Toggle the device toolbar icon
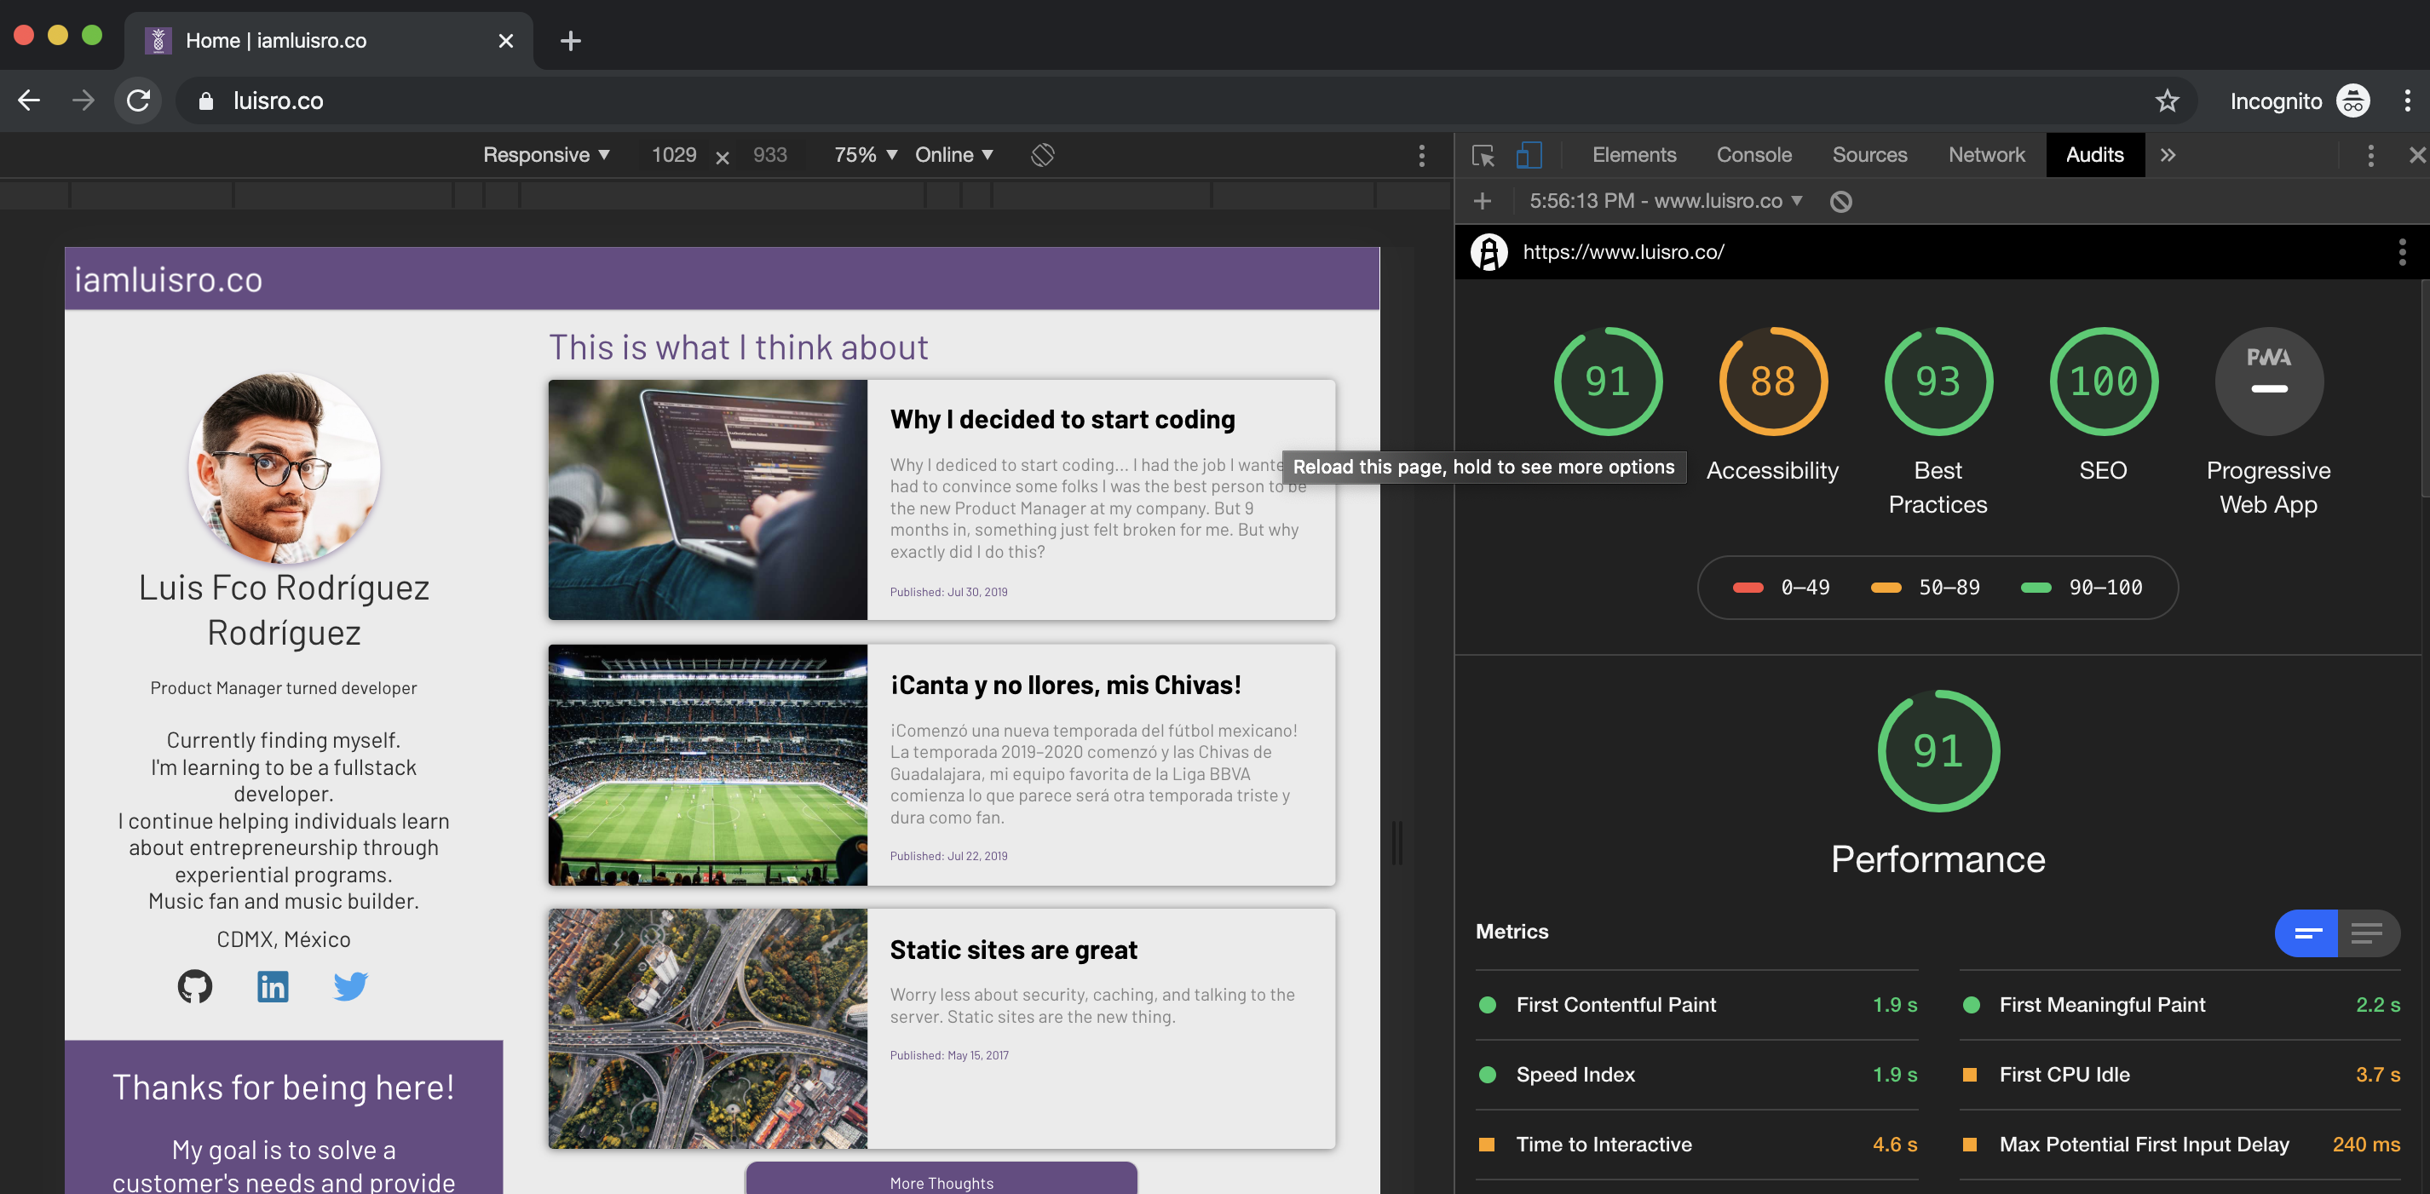This screenshot has height=1194, width=2430. tap(1529, 155)
